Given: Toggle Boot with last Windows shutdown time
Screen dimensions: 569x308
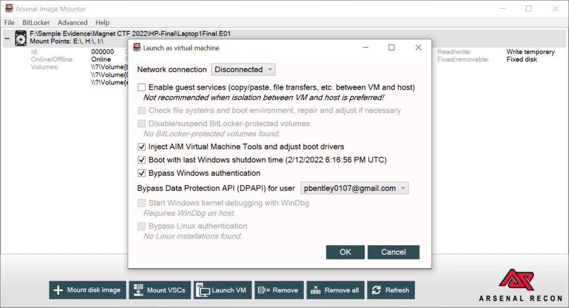Looking at the screenshot, I should coord(142,160).
